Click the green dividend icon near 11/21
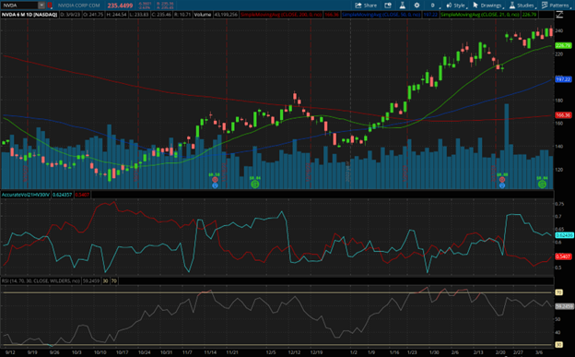Image resolution: width=575 pixels, height=357 pixels. tap(255, 184)
